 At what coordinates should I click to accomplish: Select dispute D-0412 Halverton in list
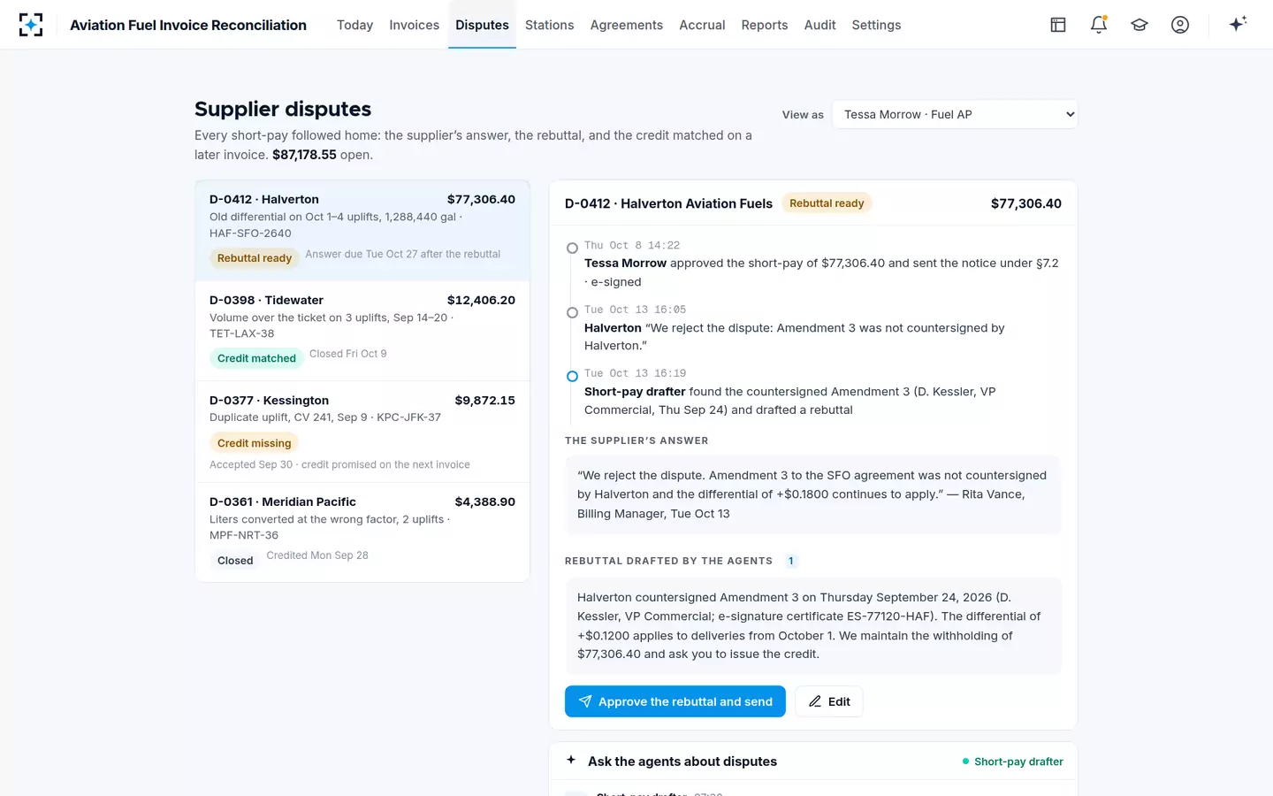pyautogui.click(x=362, y=231)
